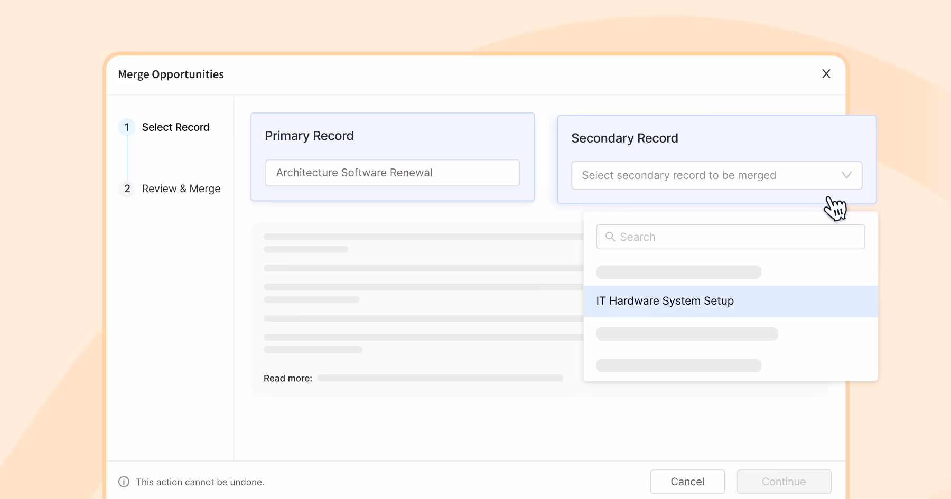
Task: Click the This action cannot be undone text
Action: [200, 482]
